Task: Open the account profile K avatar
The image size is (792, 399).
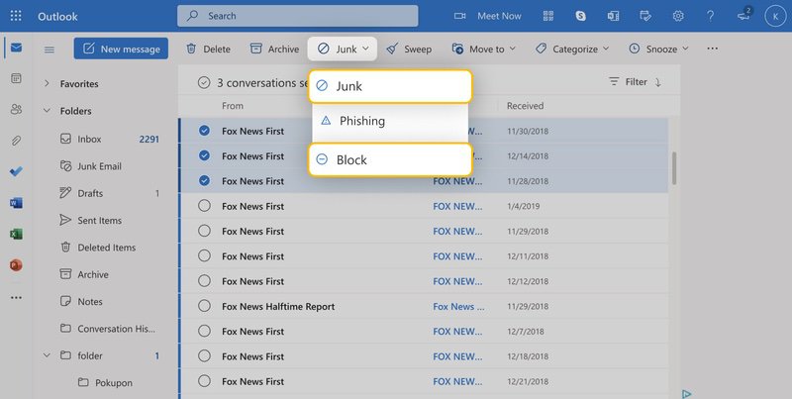Action: click(775, 16)
